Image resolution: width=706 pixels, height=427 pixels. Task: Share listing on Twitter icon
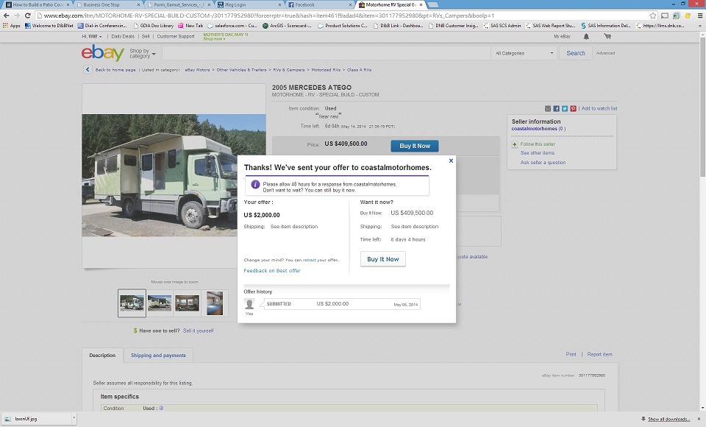[564, 108]
